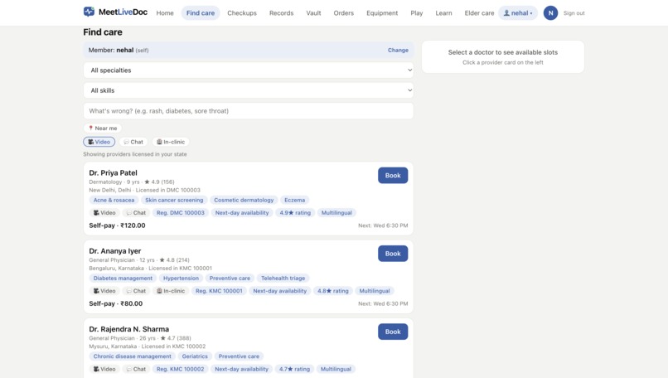
Task: Click the 4.8★ rating badge
Action: coord(332,291)
